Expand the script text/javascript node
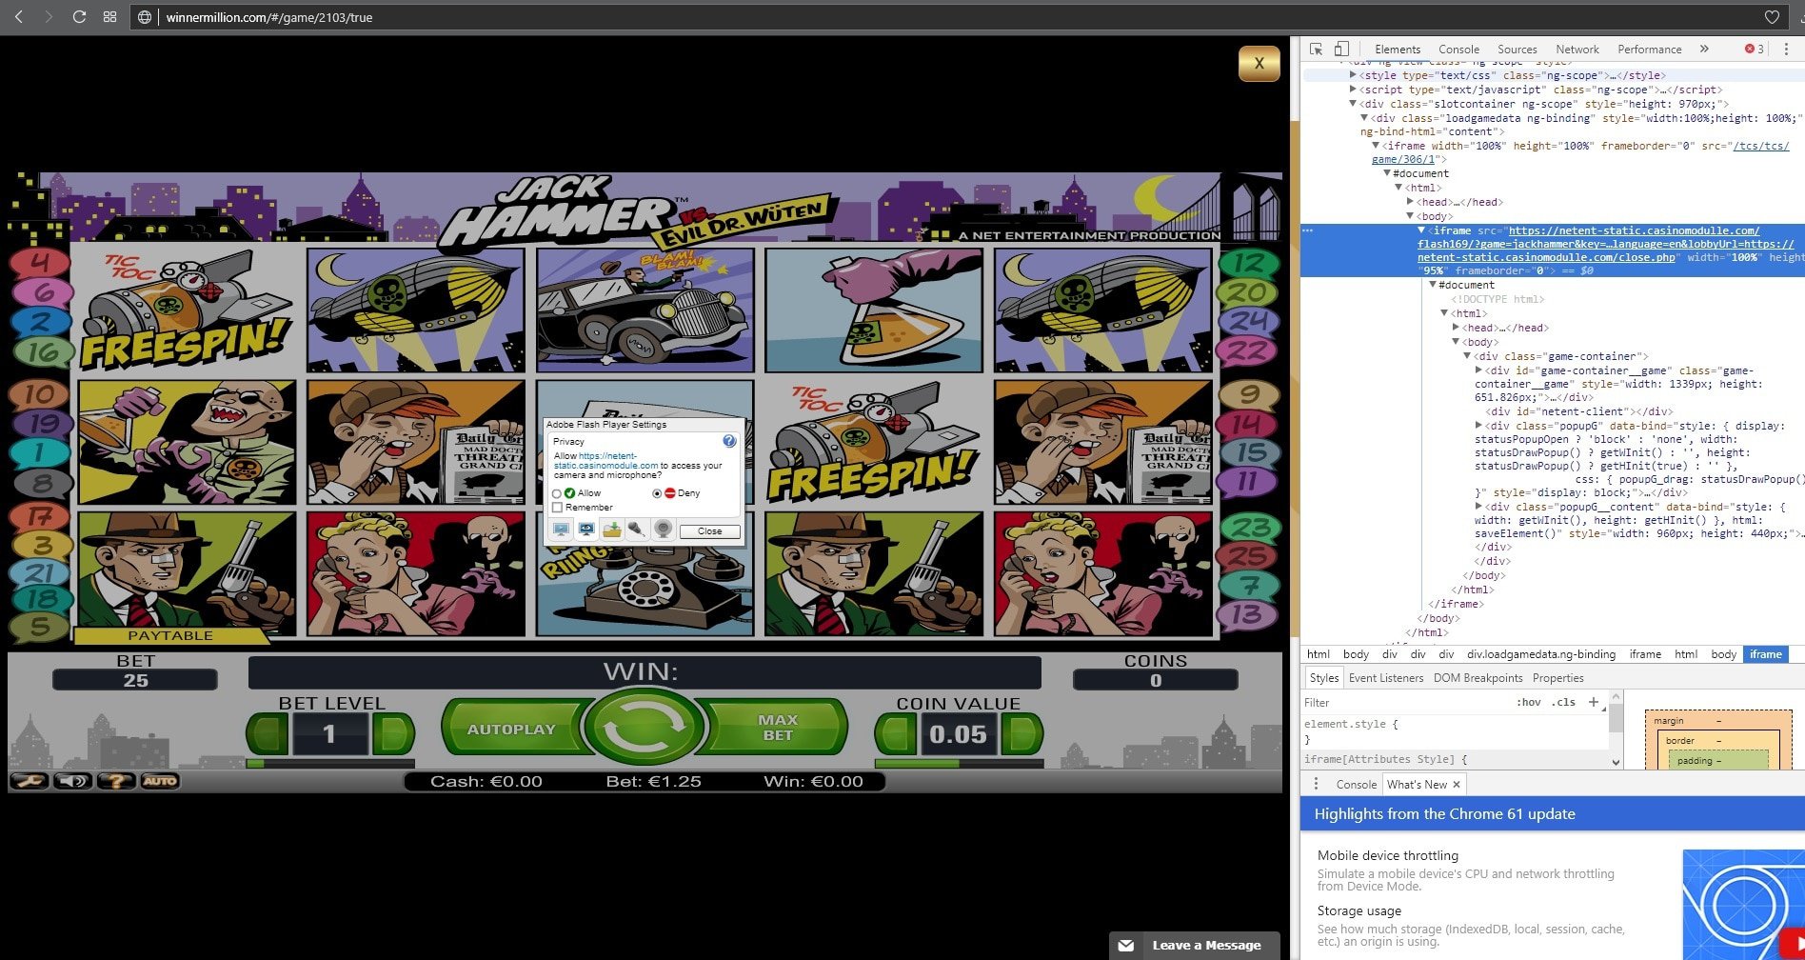 click(1353, 90)
